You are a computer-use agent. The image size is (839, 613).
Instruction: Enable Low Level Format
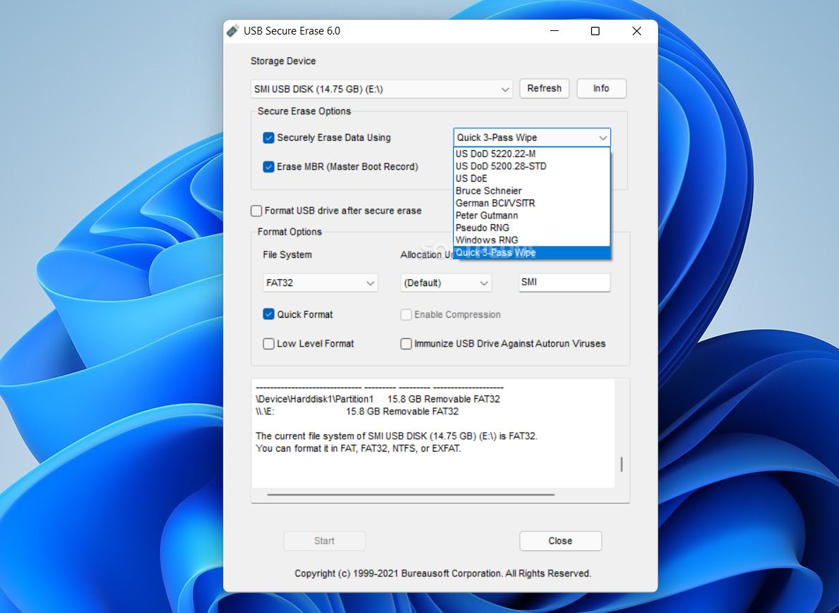(268, 344)
